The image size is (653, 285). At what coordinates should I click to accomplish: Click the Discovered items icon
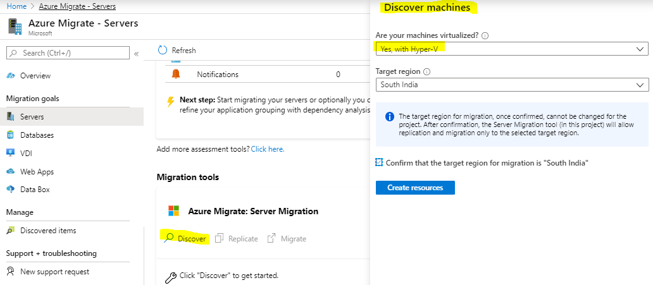(x=11, y=231)
